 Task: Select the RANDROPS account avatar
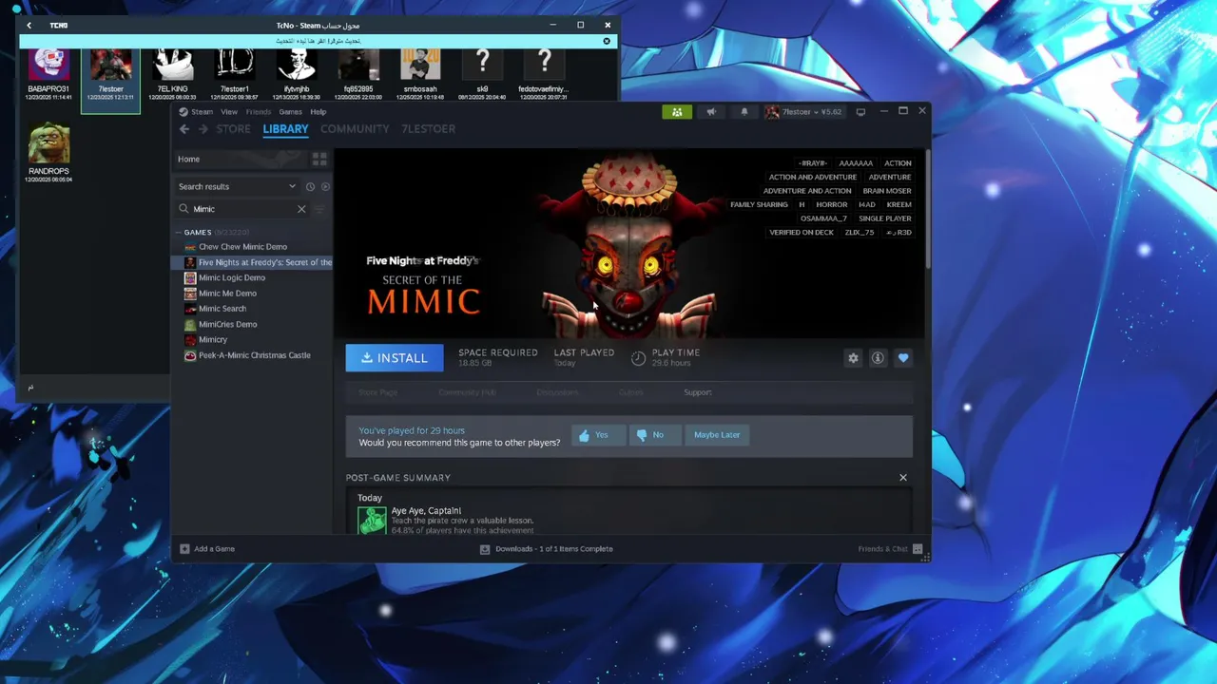click(48, 143)
